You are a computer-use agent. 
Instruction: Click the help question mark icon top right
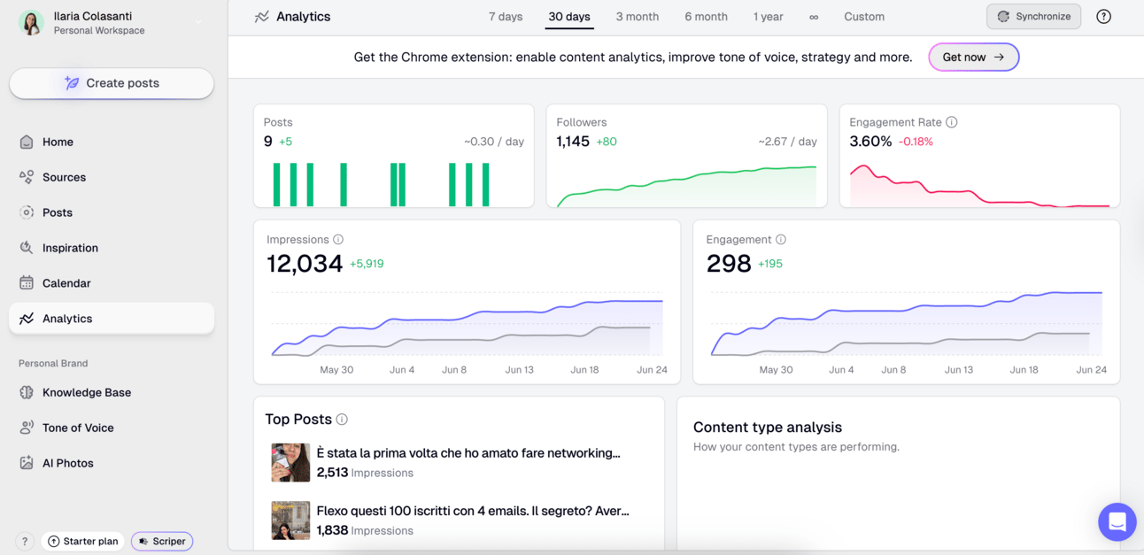tap(1103, 17)
